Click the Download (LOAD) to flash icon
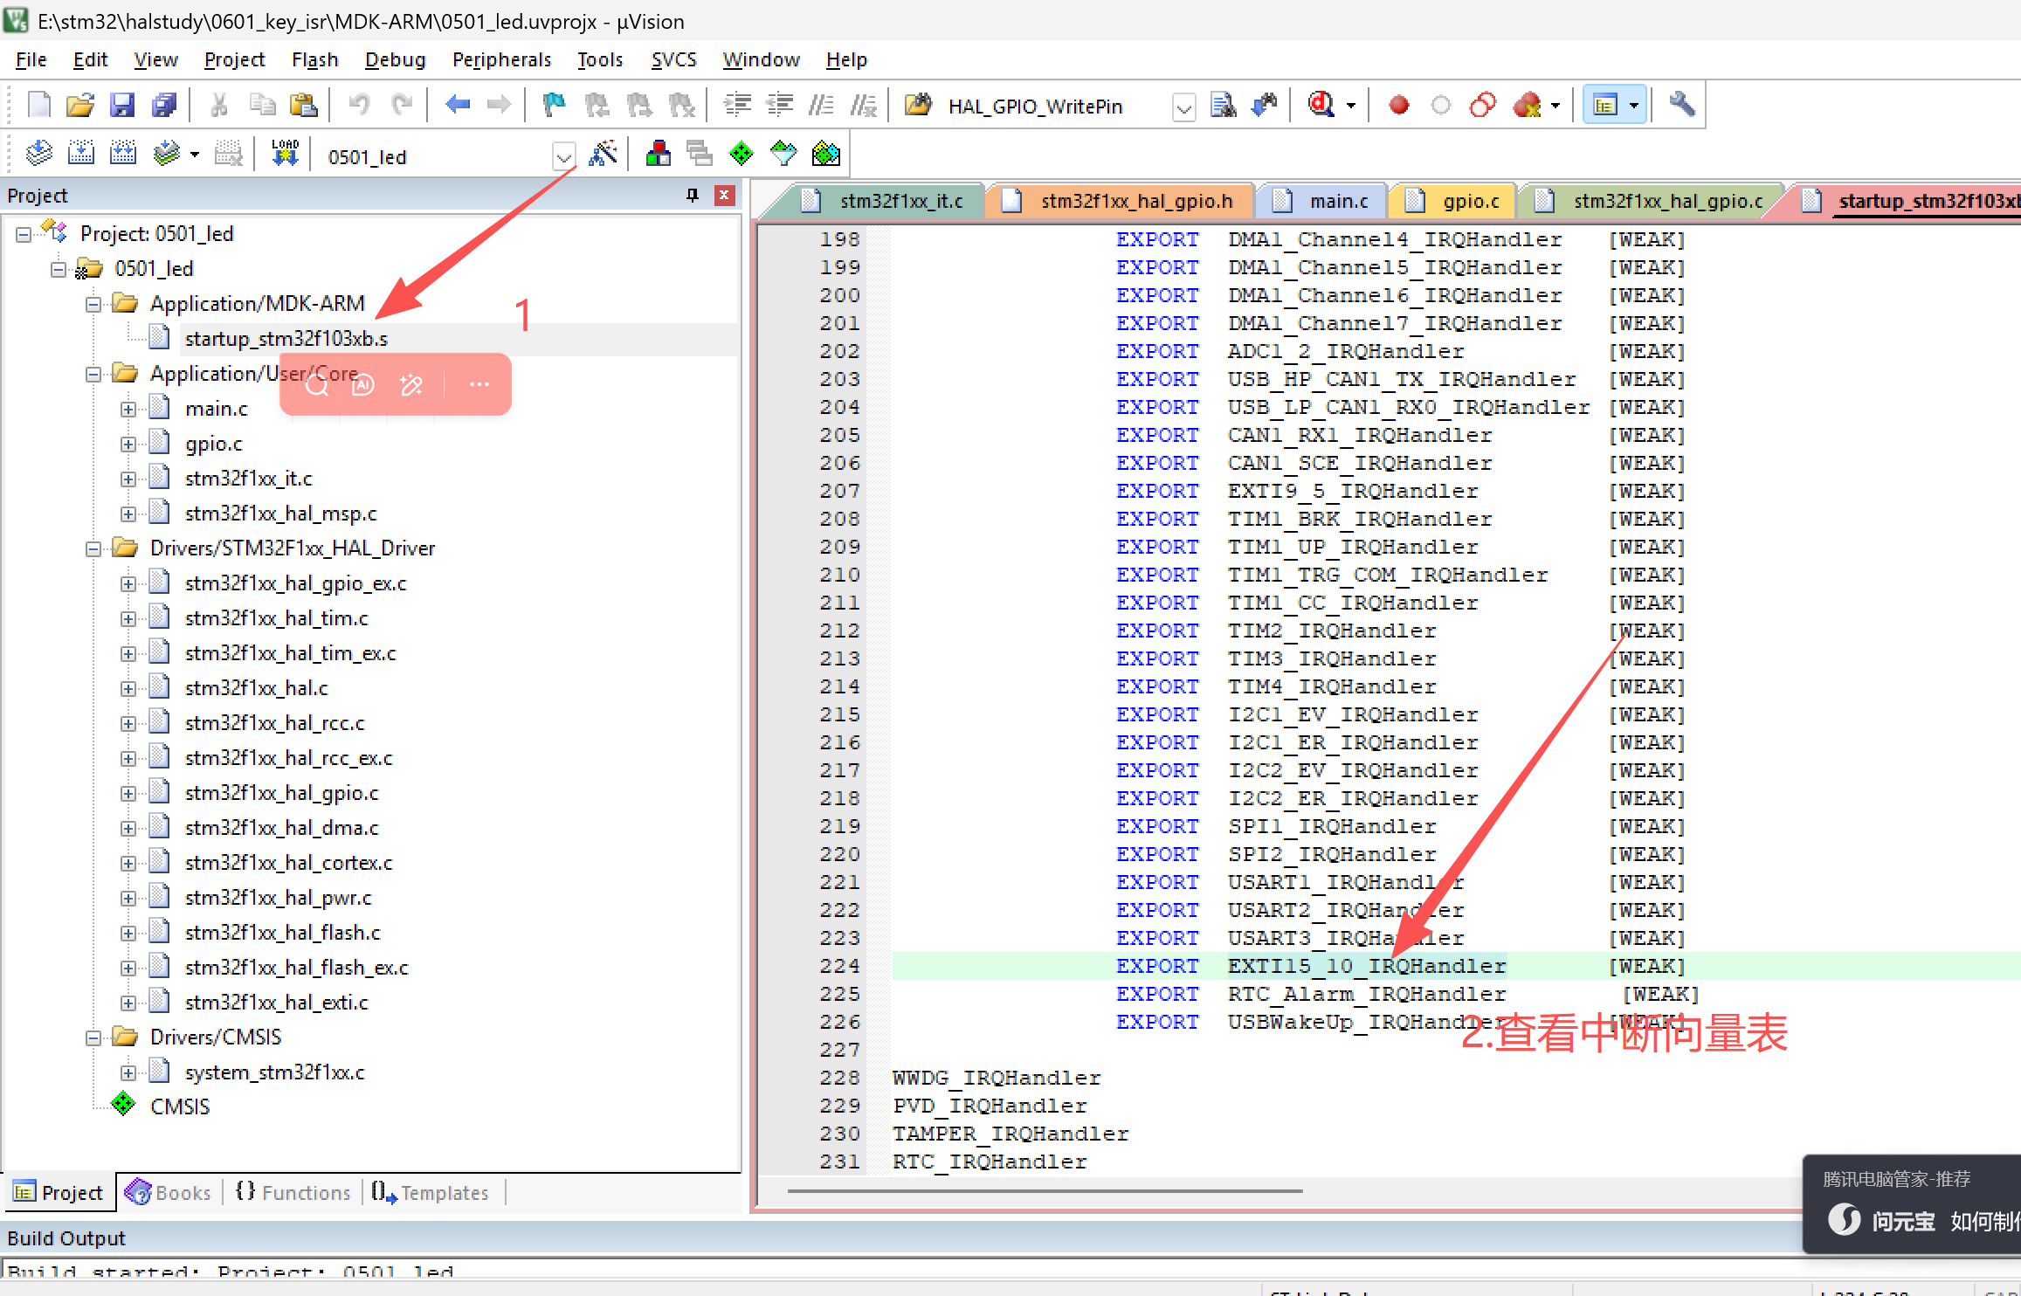Image resolution: width=2021 pixels, height=1296 pixels. (285, 154)
